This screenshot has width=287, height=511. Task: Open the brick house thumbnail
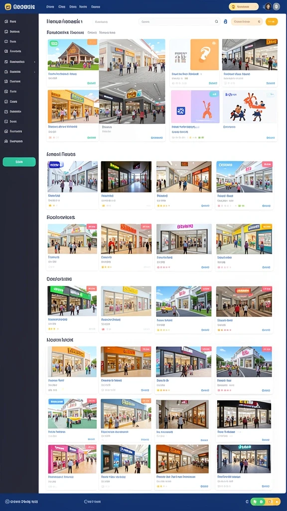coord(73,54)
